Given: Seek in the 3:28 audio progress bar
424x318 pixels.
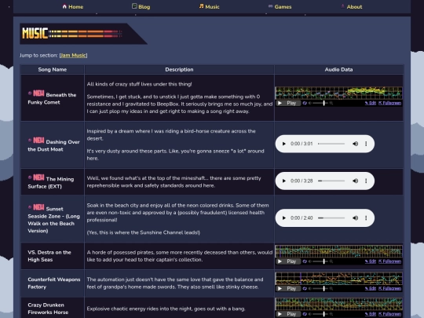Looking at the screenshot, I should coord(331,181).
